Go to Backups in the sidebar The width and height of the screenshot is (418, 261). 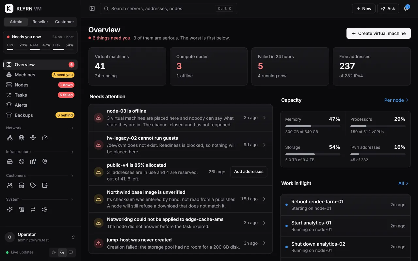click(40, 115)
